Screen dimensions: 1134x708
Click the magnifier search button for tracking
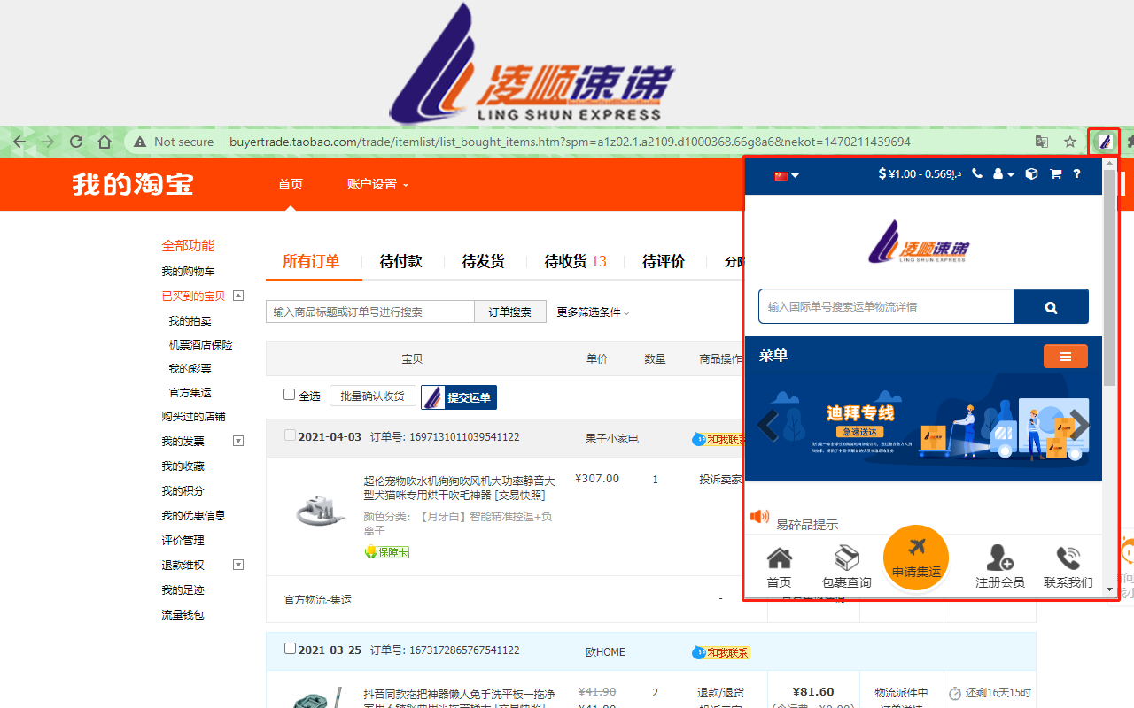[x=1051, y=306]
